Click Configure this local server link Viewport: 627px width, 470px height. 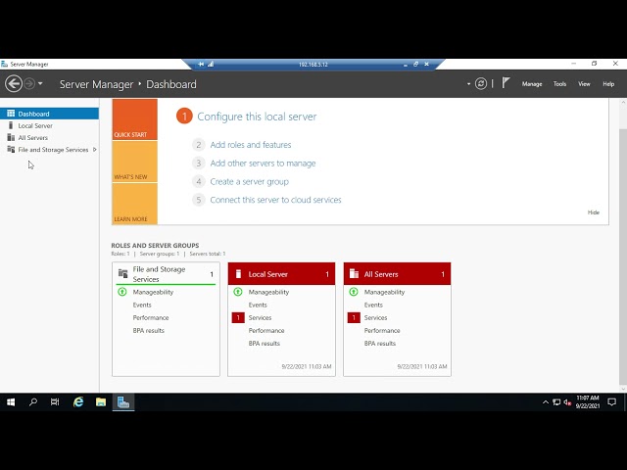pos(257,117)
